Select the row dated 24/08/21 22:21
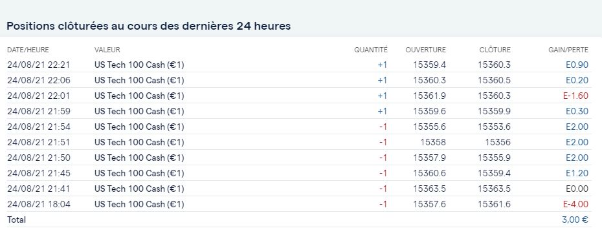Viewport: 602px width, 246px height. 299,65
